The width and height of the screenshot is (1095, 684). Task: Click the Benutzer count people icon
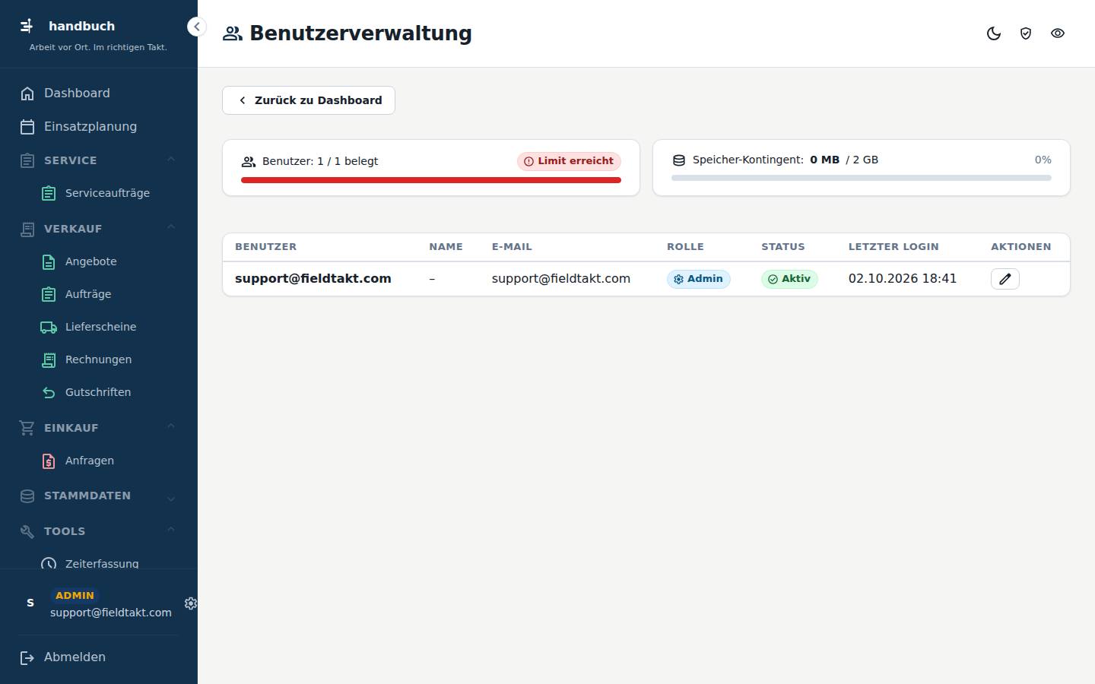click(249, 162)
